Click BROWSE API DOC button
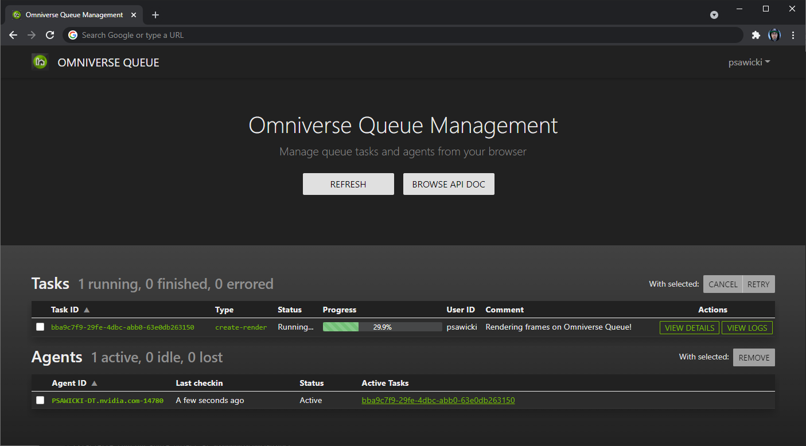The image size is (806, 446). pos(449,184)
